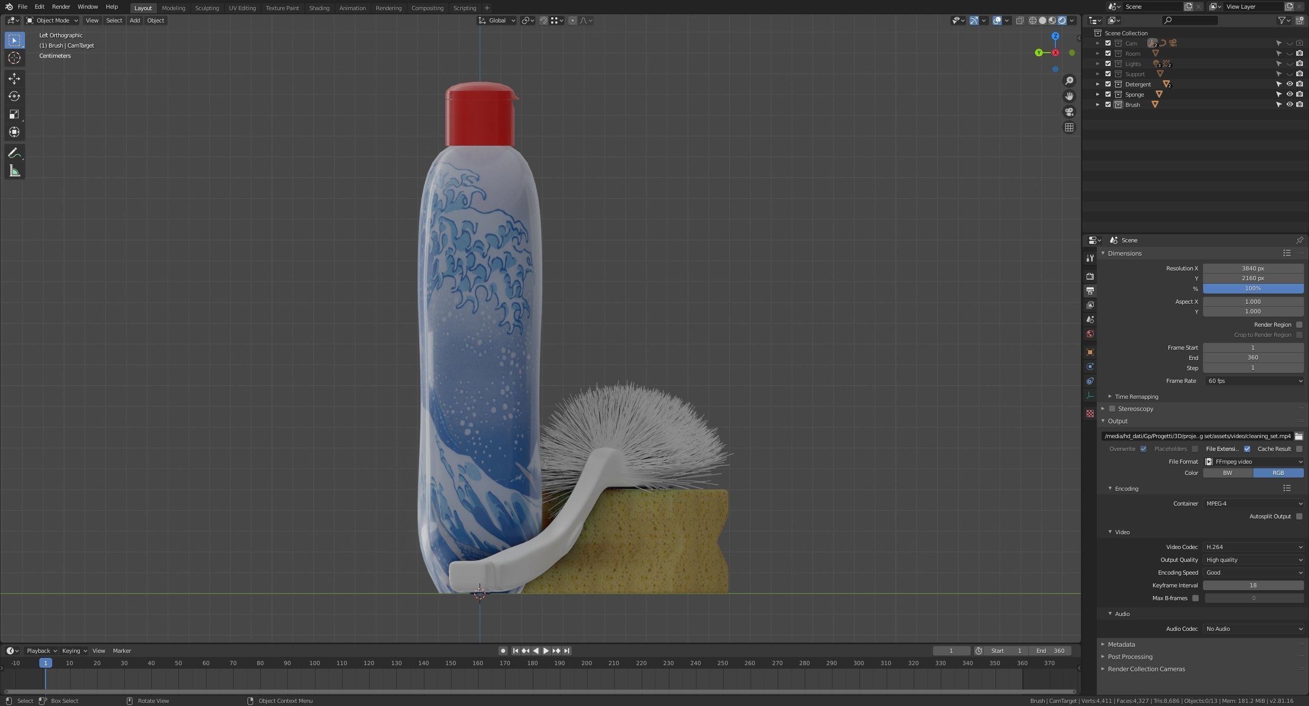Expand the Detergent collection in outliner

pyautogui.click(x=1097, y=84)
